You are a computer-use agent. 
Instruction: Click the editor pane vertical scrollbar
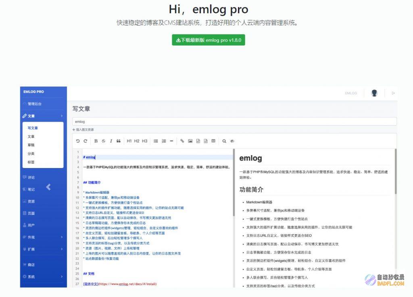tap(234, 183)
